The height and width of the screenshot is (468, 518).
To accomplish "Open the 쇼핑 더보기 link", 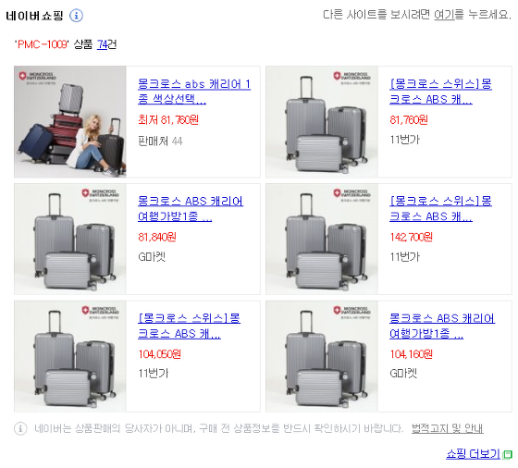I will click(473, 454).
